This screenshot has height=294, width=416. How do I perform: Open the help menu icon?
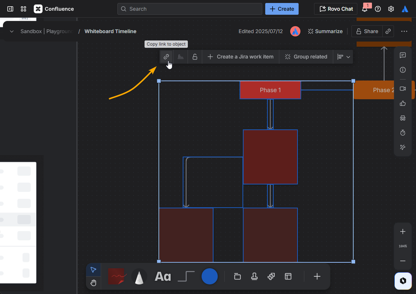point(378,9)
